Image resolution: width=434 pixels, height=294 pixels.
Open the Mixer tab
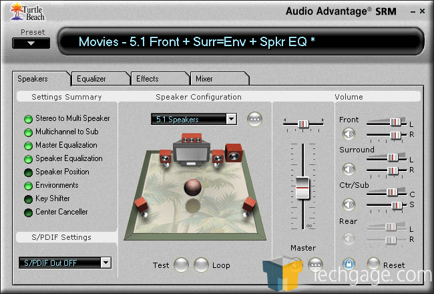tap(220, 79)
